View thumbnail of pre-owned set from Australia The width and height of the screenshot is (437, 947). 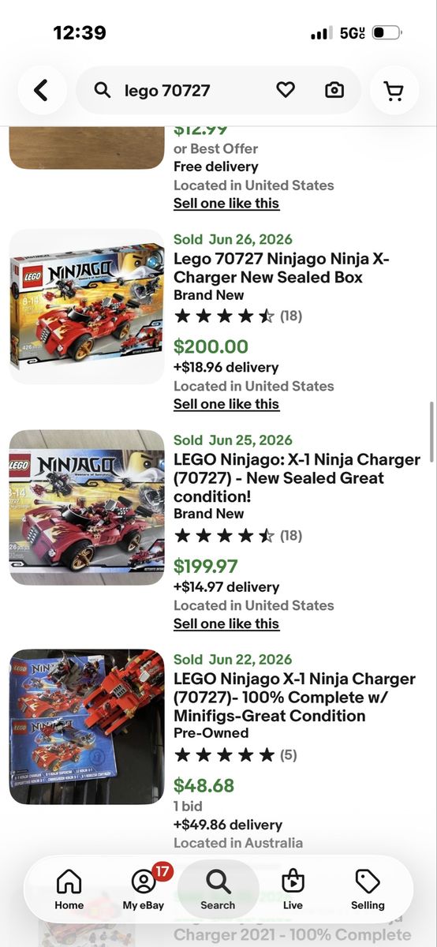click(x=87, y=726)
